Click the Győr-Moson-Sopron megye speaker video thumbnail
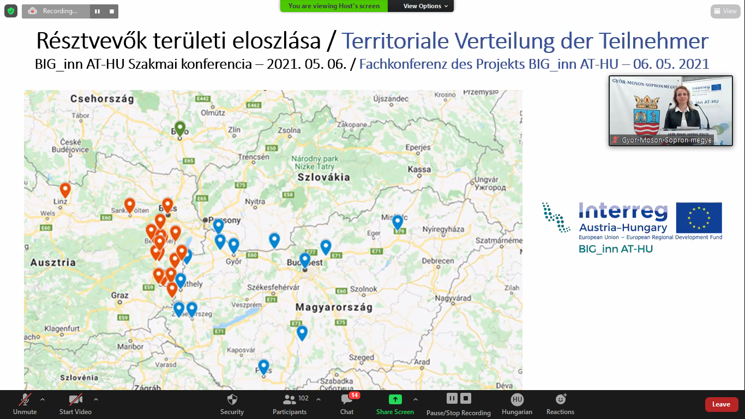 click(x=671, y=111)
